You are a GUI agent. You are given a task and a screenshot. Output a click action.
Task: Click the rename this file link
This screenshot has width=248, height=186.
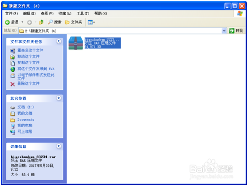[x=31, y=51]
